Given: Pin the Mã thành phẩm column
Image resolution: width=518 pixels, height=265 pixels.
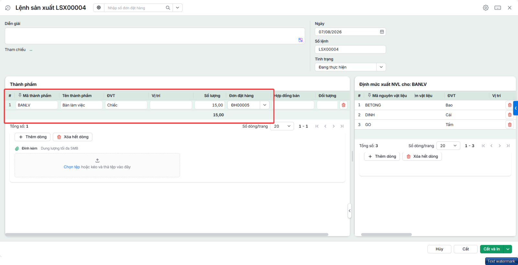Looking at the screenshot, I should click(x=20, y=95).
